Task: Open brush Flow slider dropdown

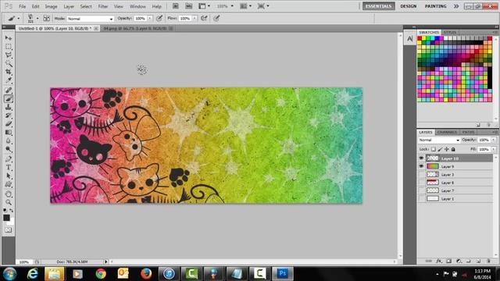Action: [x=195, y=19]
